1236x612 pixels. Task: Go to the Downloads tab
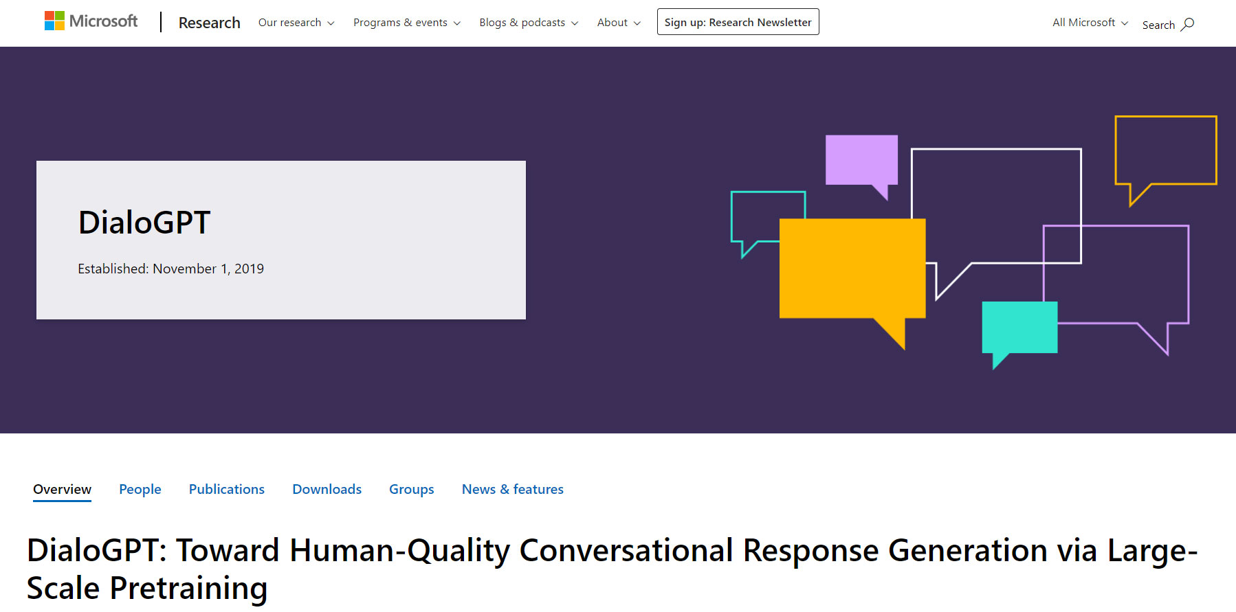327,489
